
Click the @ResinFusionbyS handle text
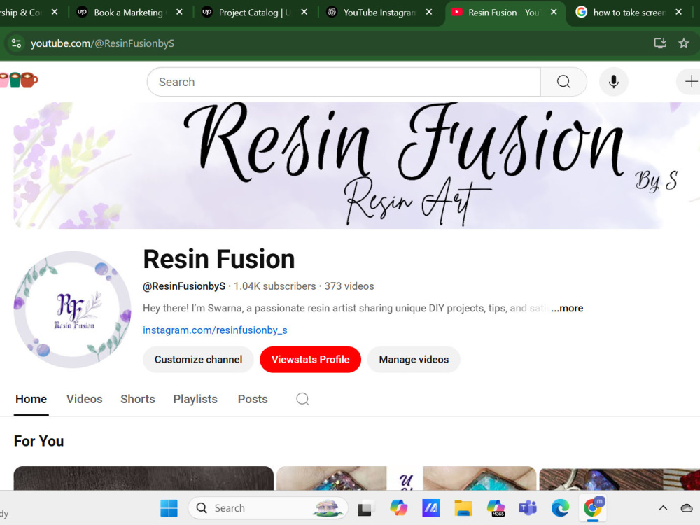tap(184, 286)
